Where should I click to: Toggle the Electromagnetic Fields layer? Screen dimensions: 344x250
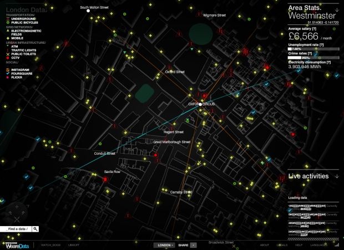(x=24, y=33)
